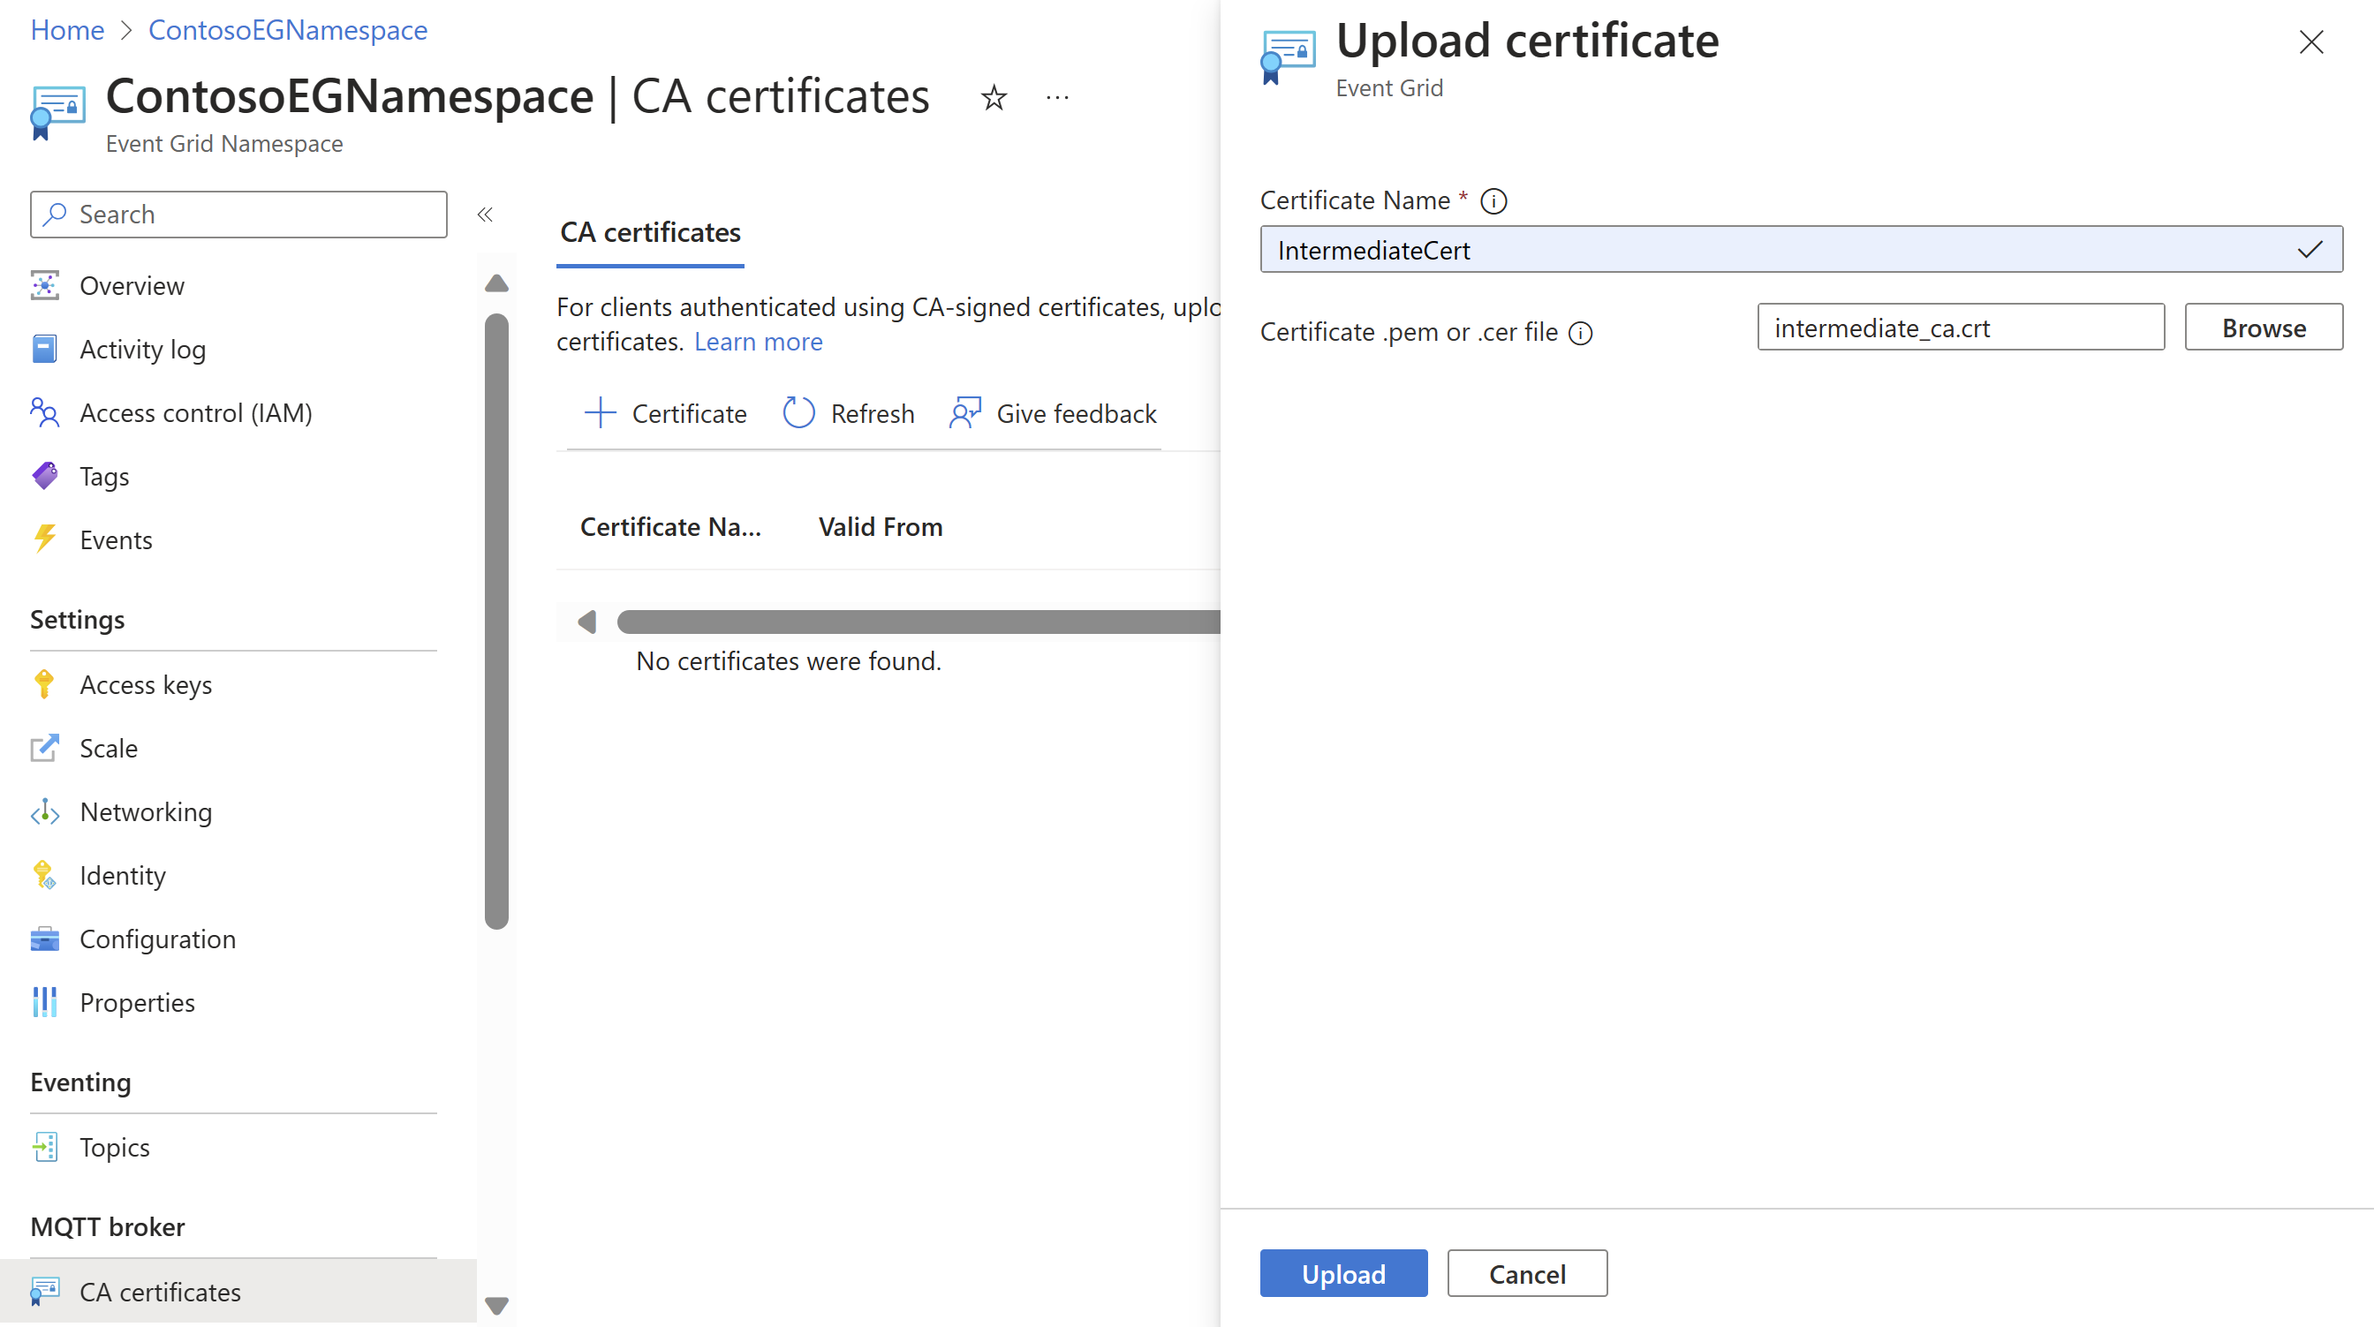Image resolution: width=2374 pixels, height=1327 pixels.
Task: Open the Overview menu item
Action: click(132, 286)
